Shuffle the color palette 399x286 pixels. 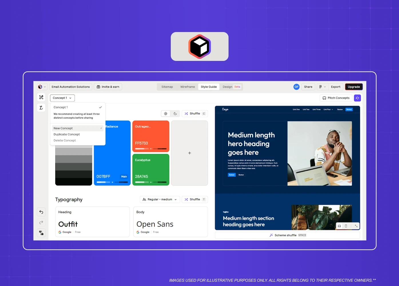(x=195, y=114)
